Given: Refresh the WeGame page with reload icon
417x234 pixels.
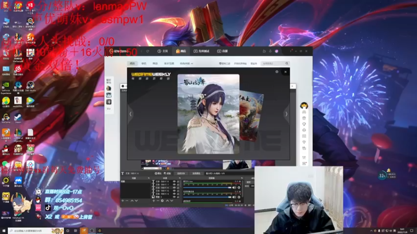Looking at the screenshot, I should click(x=148, y=51).
